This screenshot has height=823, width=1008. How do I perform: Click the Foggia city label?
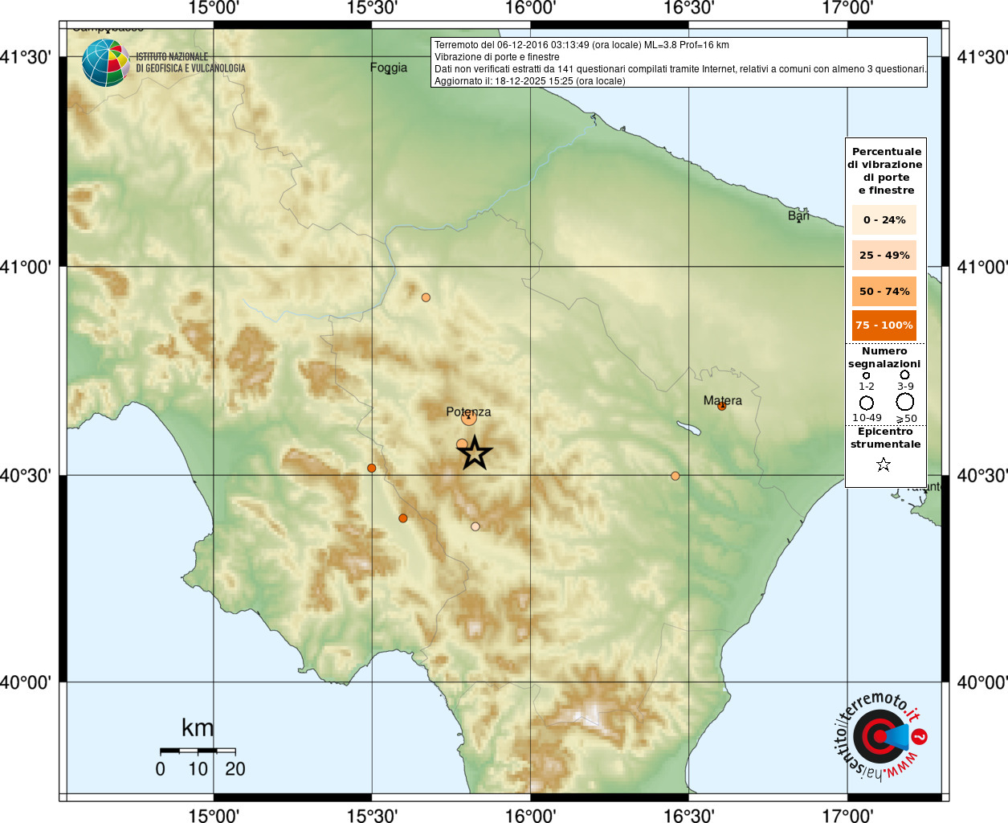(x=389, y=68)
